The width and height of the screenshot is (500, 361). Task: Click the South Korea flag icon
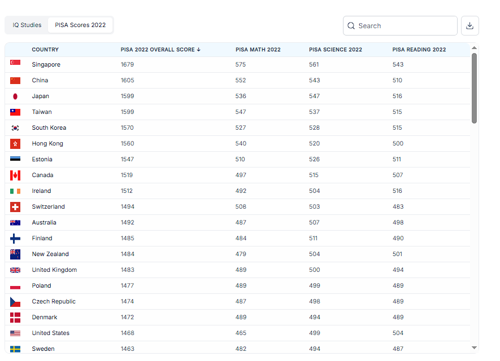click(x=15, y=128)
